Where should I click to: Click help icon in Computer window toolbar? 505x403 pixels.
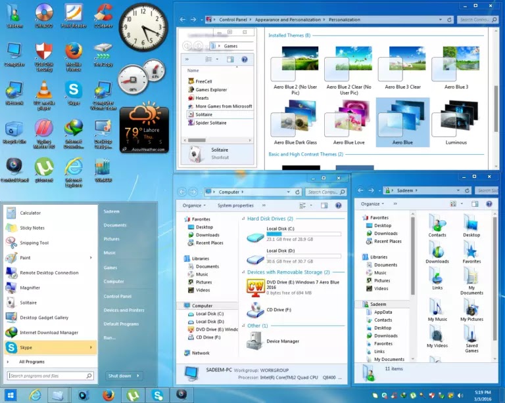(x=338, y=205)
